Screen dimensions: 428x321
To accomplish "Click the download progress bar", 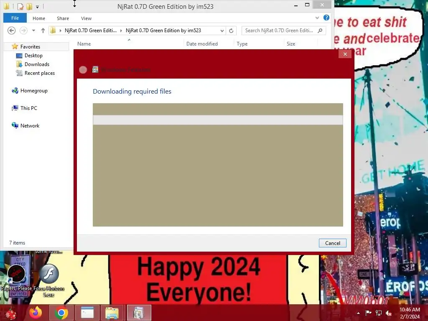I will (x=218, y=120).
